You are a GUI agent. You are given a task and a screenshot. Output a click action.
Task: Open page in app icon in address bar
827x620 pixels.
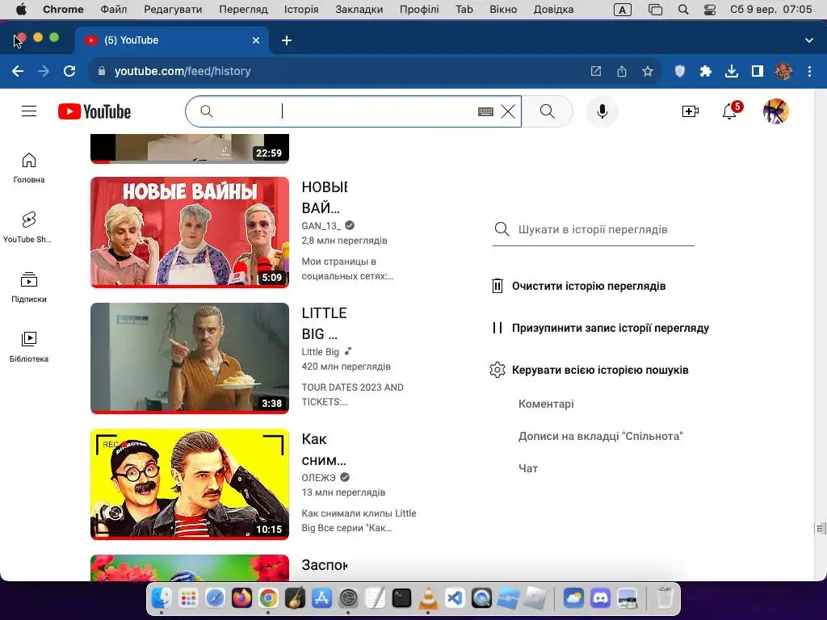click(x=596, y=71)
